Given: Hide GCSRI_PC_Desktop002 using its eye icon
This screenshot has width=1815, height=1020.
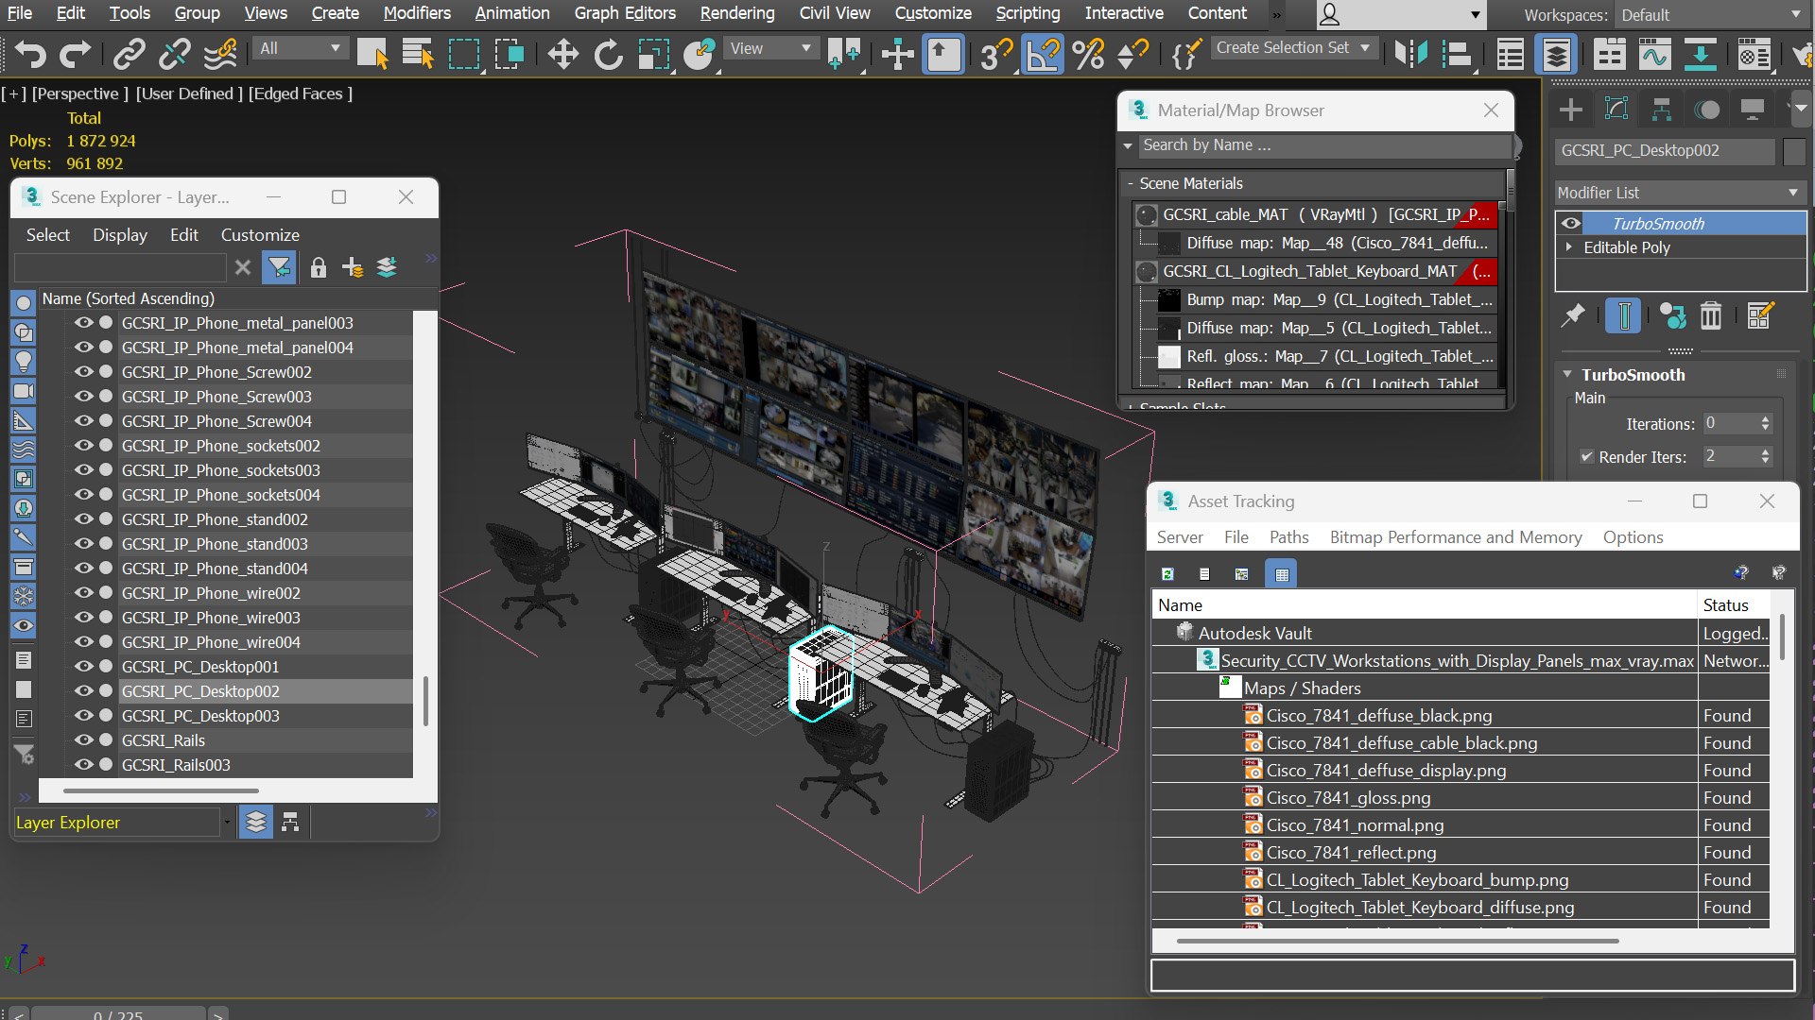Looking at the screenshot, I should coord(83,690).
